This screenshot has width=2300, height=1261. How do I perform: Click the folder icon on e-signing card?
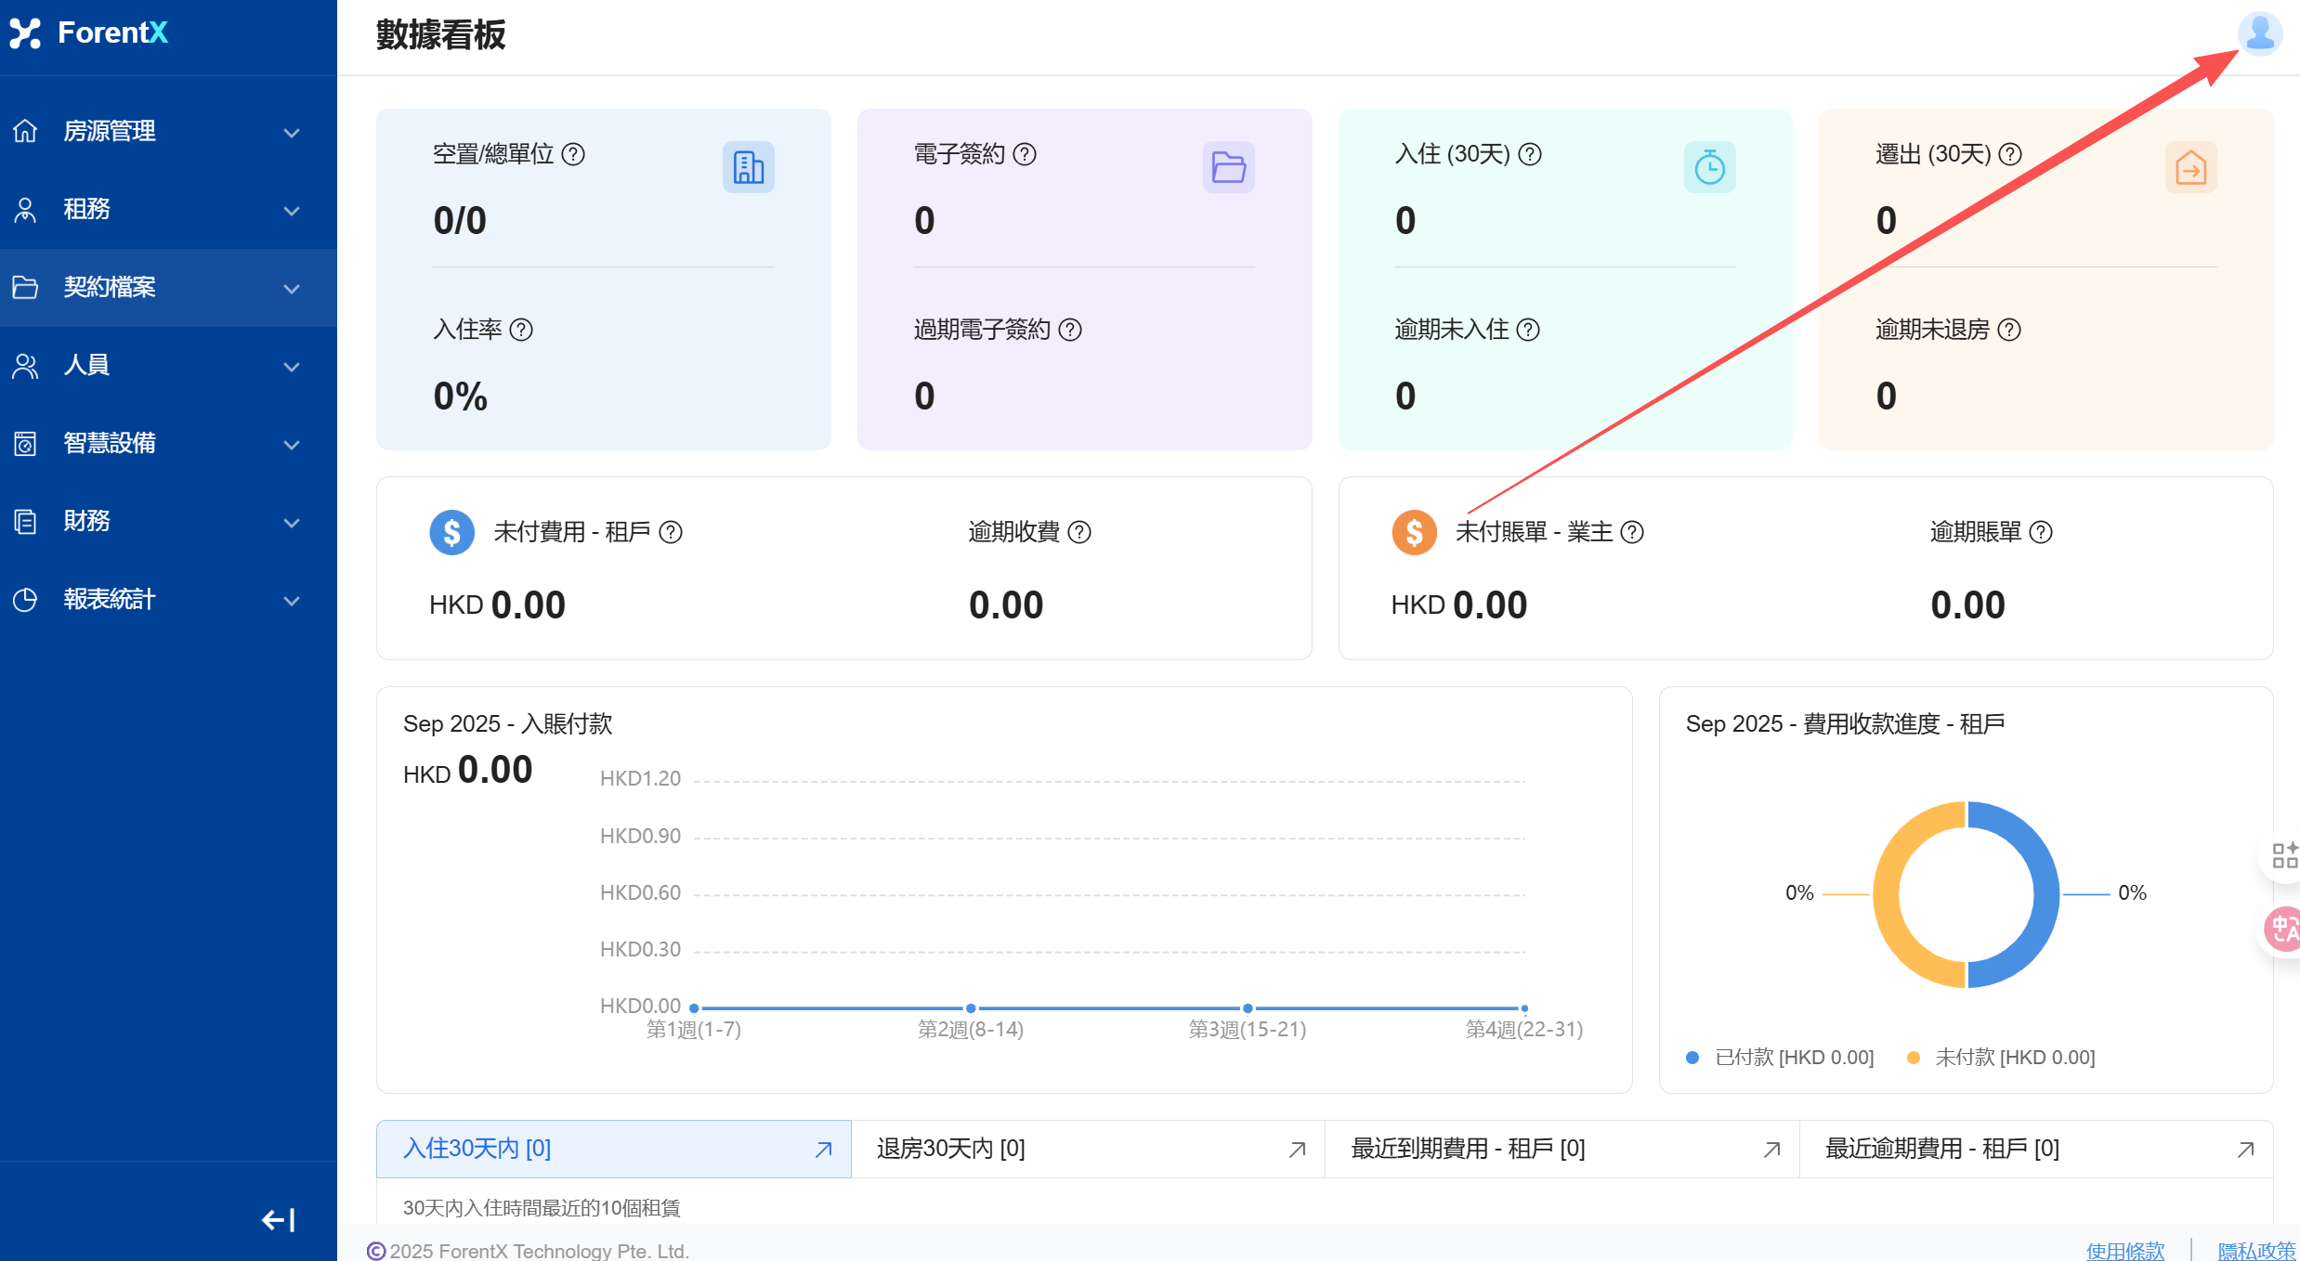tap(1228, 167)
